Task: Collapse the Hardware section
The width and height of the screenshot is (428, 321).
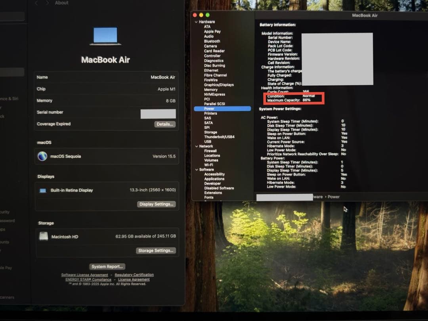Action: [196, 22]
